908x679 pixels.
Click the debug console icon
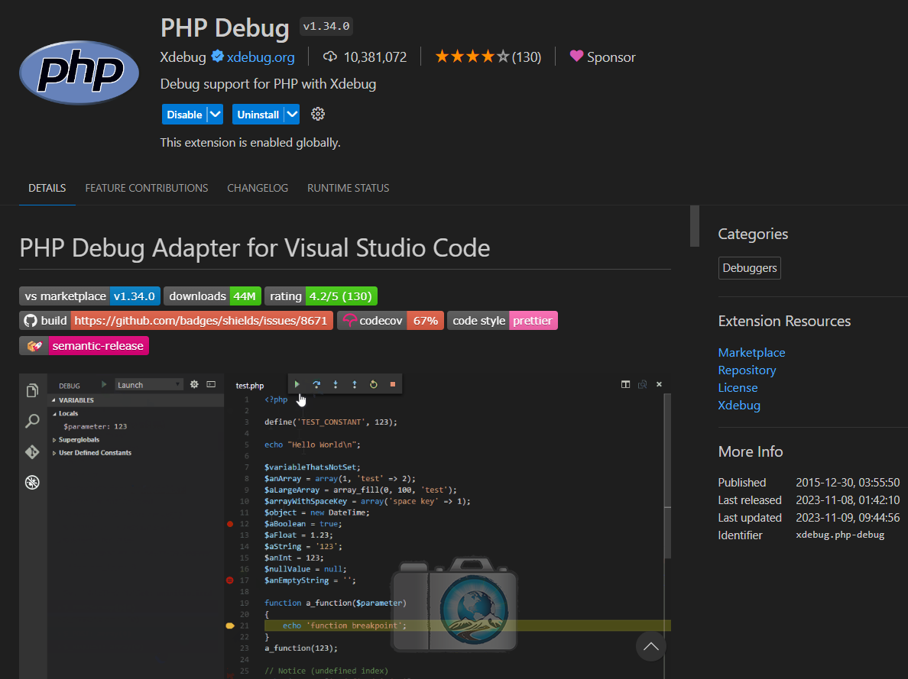click(212, 384)
